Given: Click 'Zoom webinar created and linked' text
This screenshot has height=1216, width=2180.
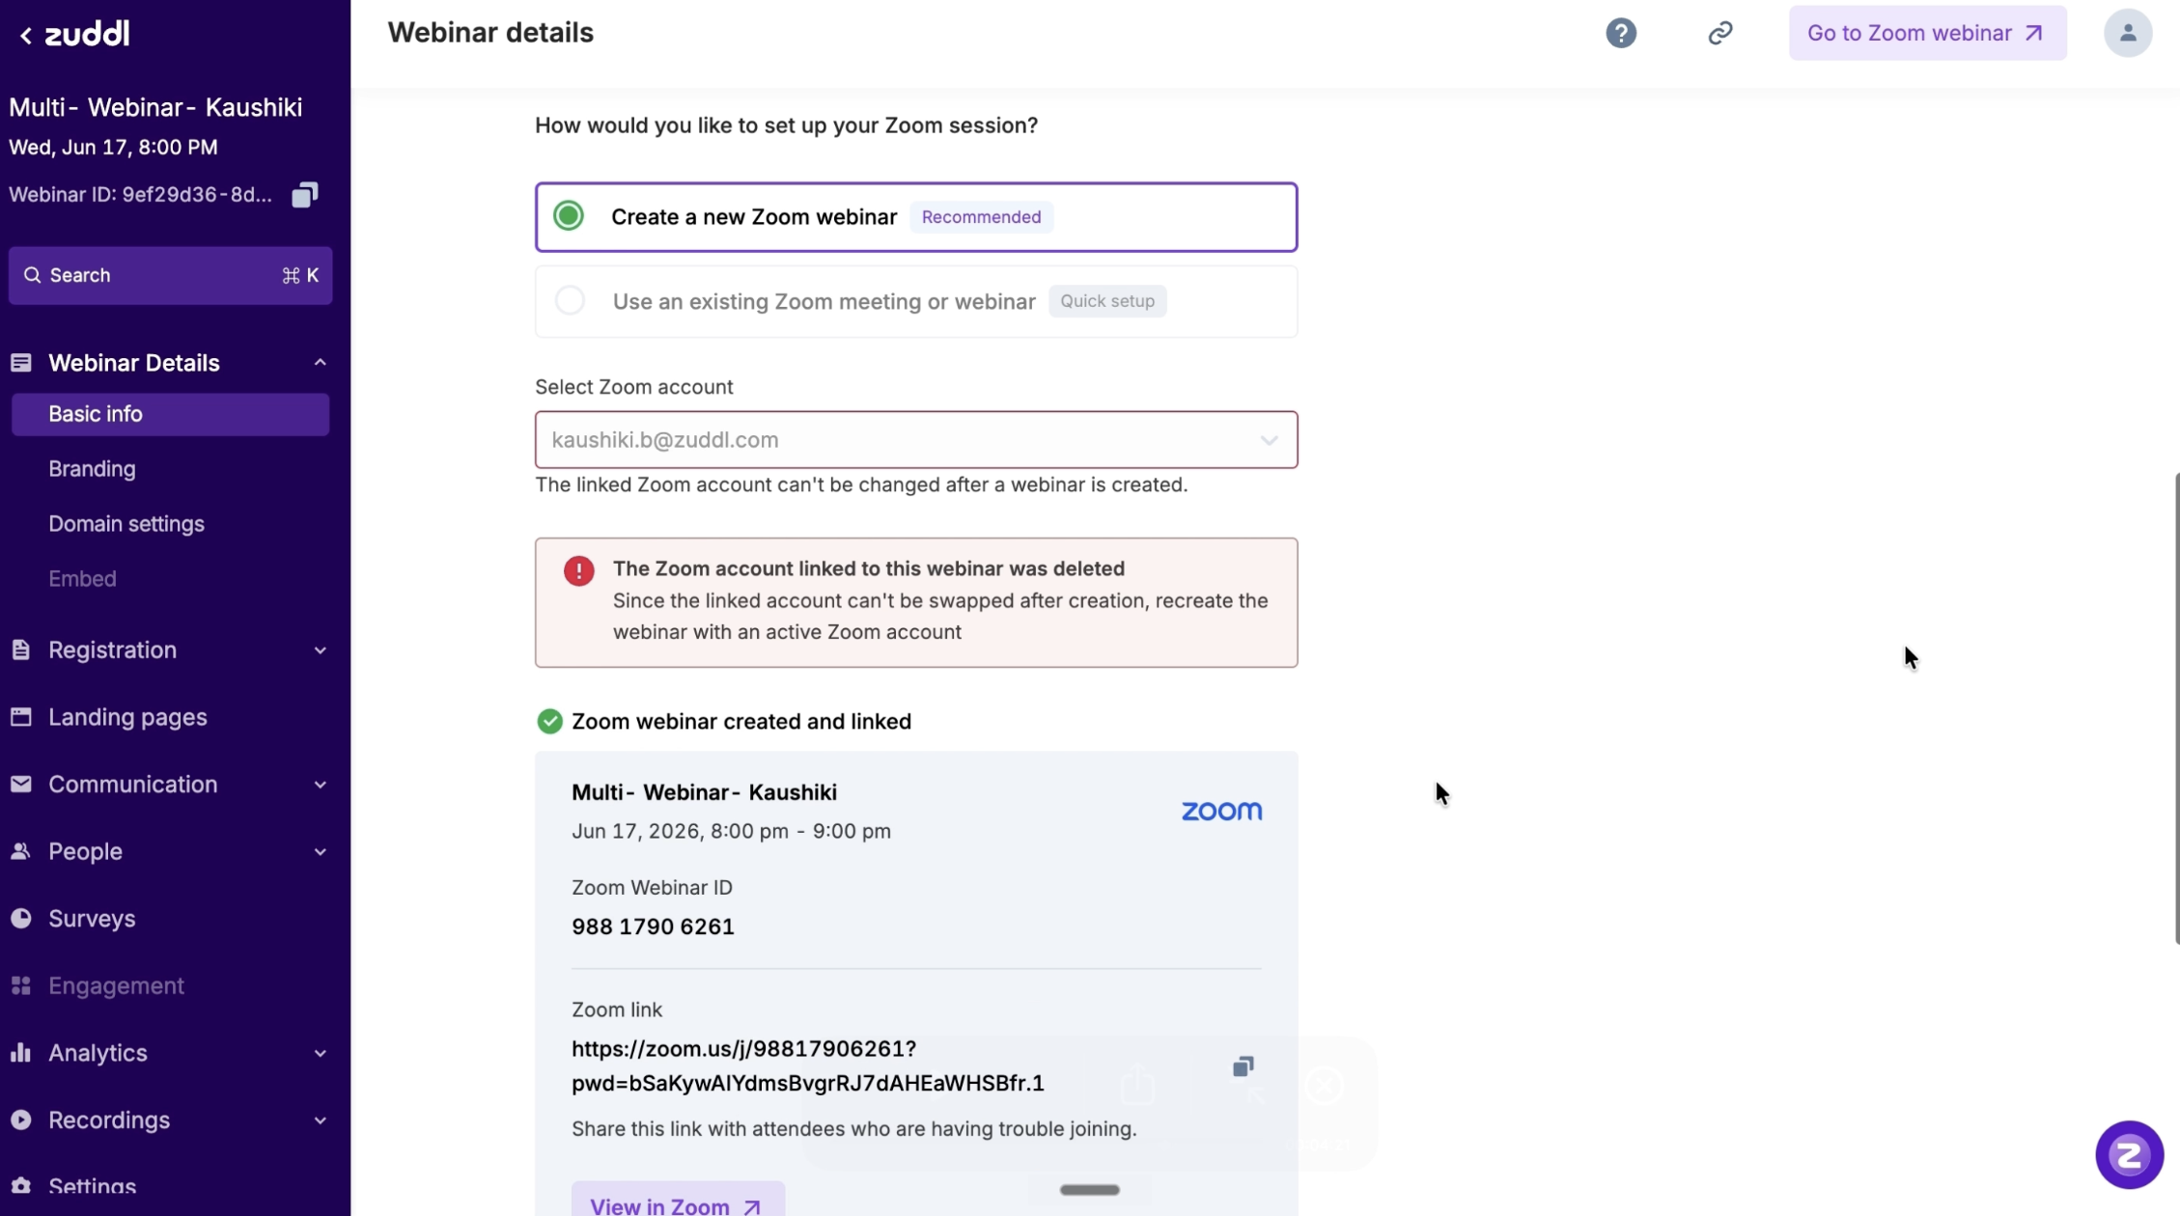Looking at the screenshot, I should [741, 722].
